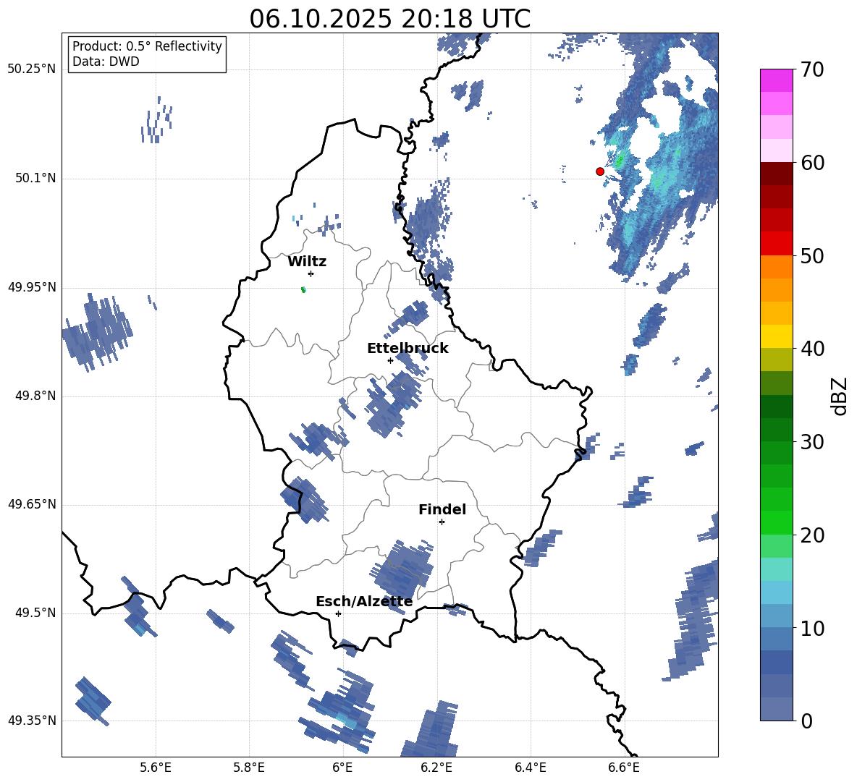The height and width of the screenshot is (782, 857).
Task: Click the Esch/Alzette station cross marker
Action: 338,613
